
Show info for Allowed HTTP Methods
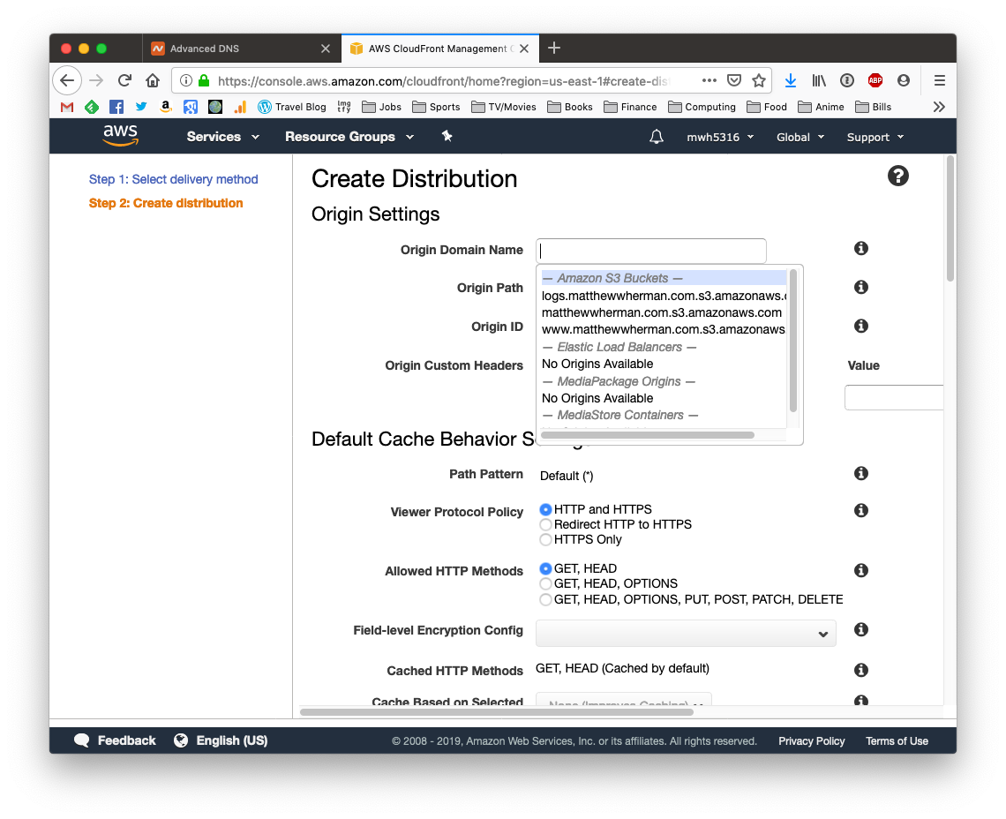click(861, 571)
